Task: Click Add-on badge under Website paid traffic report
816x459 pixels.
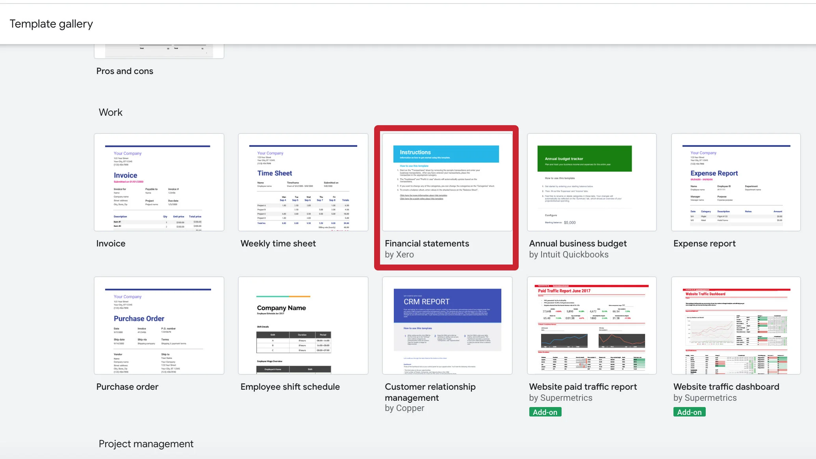Action: pyautogui.click(x=545, y=412)
